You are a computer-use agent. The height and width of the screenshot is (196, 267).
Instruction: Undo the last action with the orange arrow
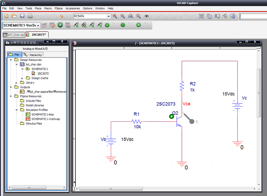click(61, 16)
